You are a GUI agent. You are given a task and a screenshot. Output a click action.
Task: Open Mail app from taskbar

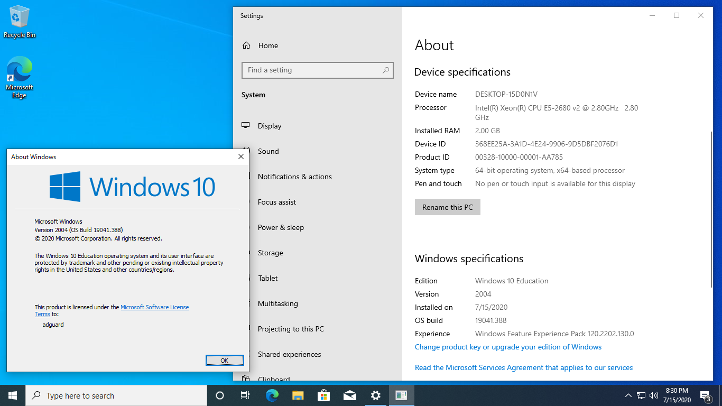349,395
